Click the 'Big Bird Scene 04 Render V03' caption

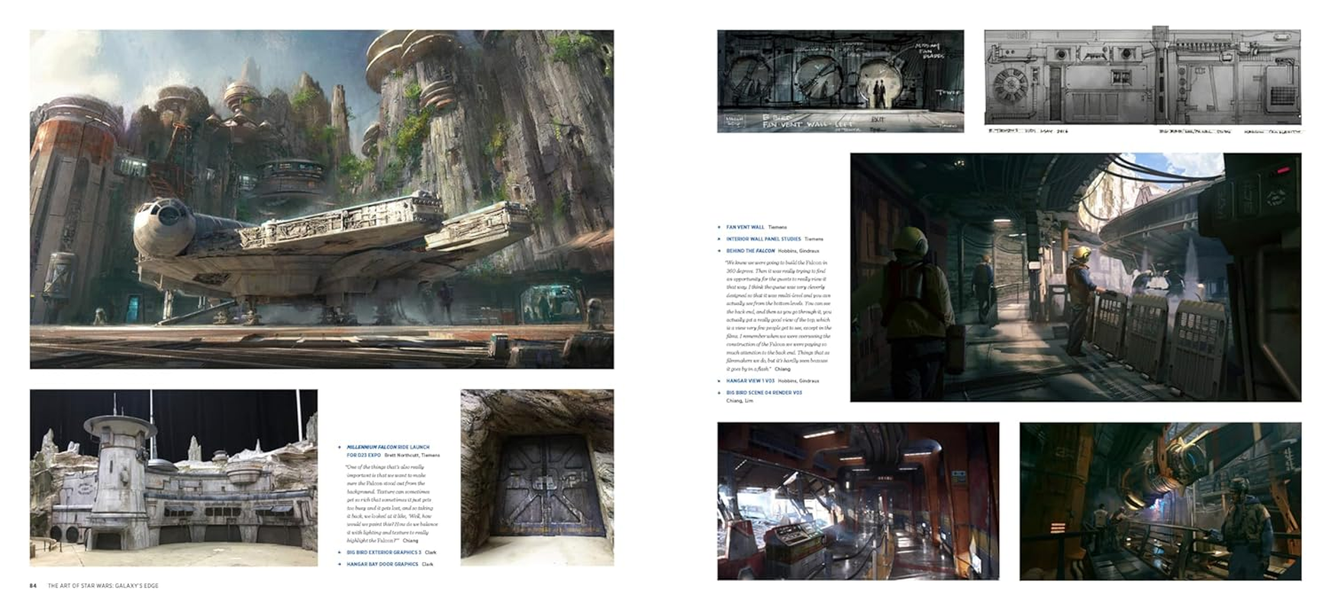click(x=764, y=393)
